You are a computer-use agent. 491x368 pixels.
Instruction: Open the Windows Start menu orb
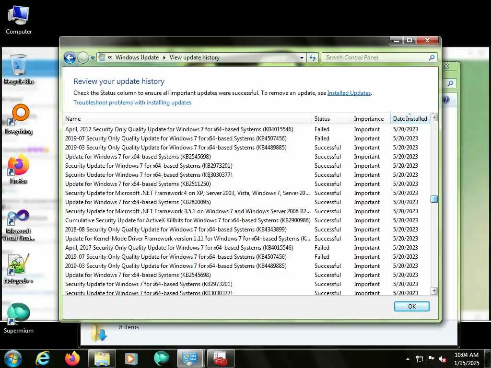coord(12,358)
